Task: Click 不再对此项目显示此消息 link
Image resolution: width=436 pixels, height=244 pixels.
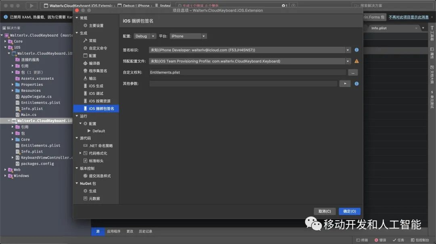Action: (x=409, y=17)
